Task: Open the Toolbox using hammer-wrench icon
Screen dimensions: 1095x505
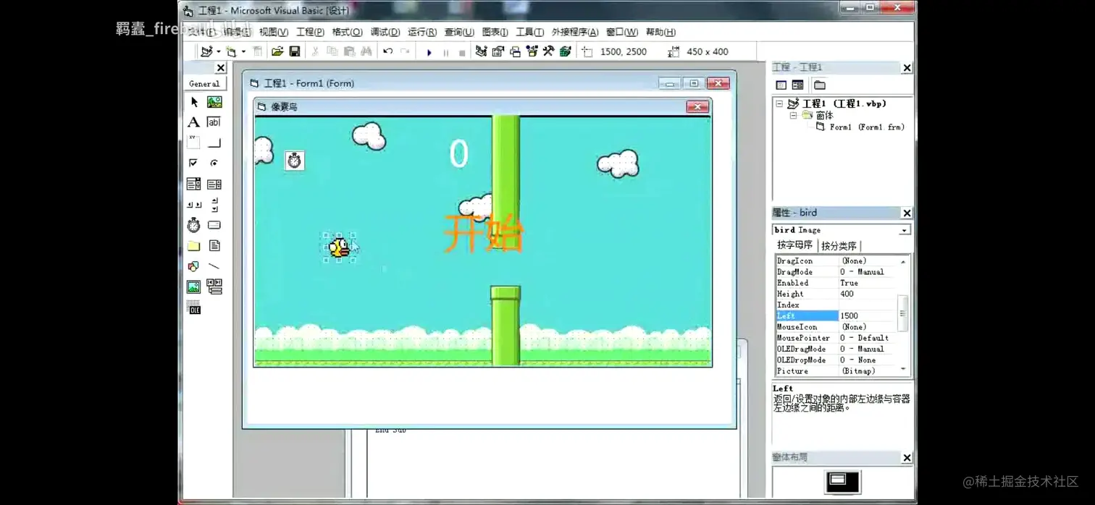Action: [x=549, y=51]
